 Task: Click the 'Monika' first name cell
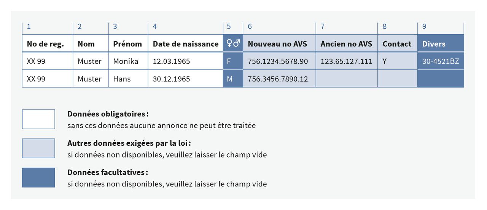tap(126, 61)
